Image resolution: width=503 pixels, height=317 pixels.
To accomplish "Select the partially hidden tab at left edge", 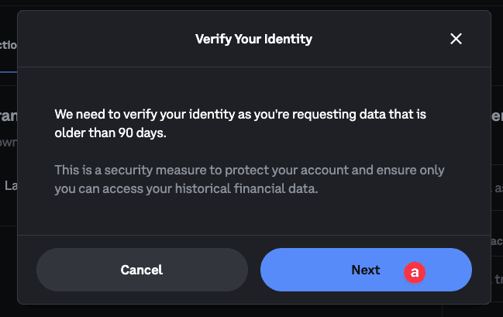I will (8, 45).
